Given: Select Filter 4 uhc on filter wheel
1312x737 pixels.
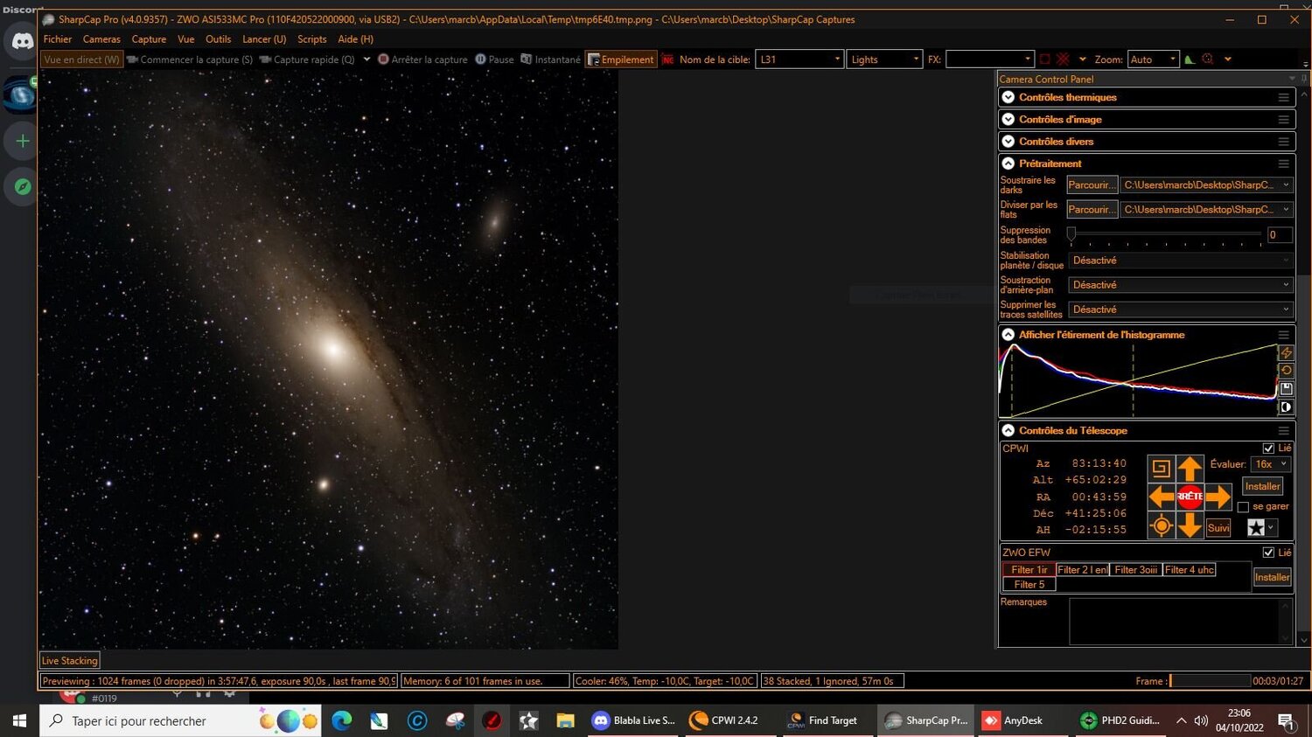Looking at the screenshot, I should coord(1190,570).
